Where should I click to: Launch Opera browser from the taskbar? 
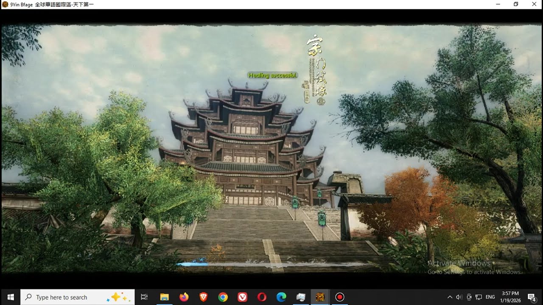pyautogui.click(x=262, y=297)
